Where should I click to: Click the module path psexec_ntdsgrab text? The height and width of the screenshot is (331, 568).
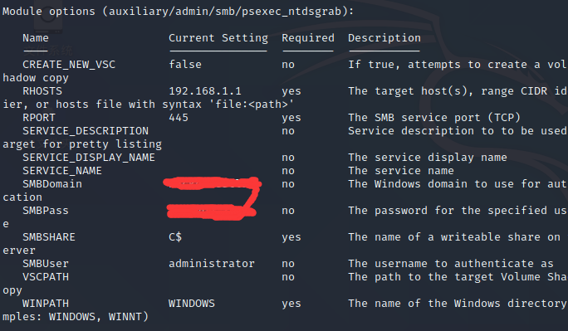291,12
